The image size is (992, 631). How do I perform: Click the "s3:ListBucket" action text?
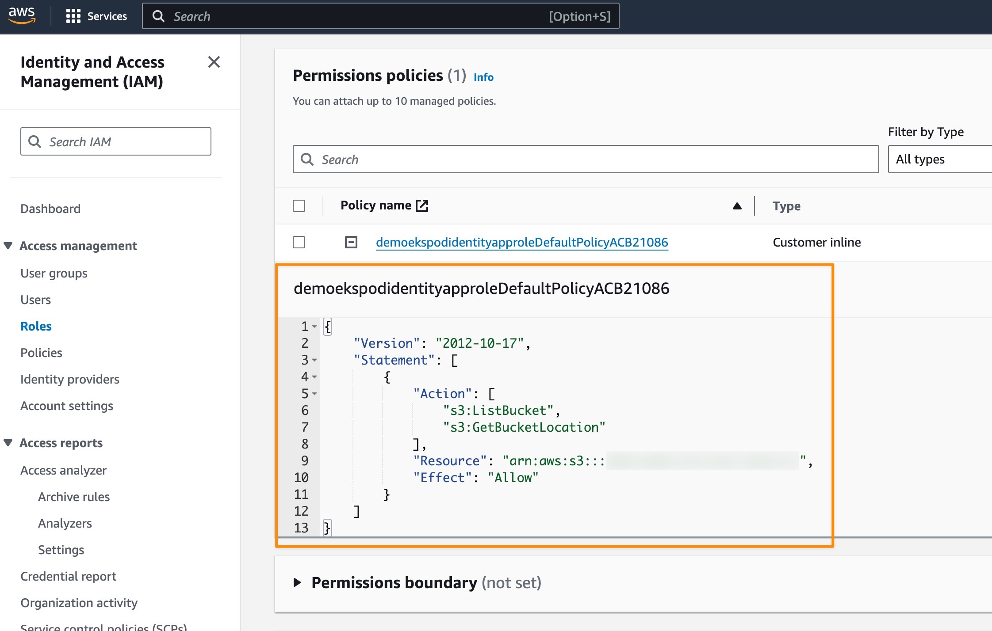(498, 411)
